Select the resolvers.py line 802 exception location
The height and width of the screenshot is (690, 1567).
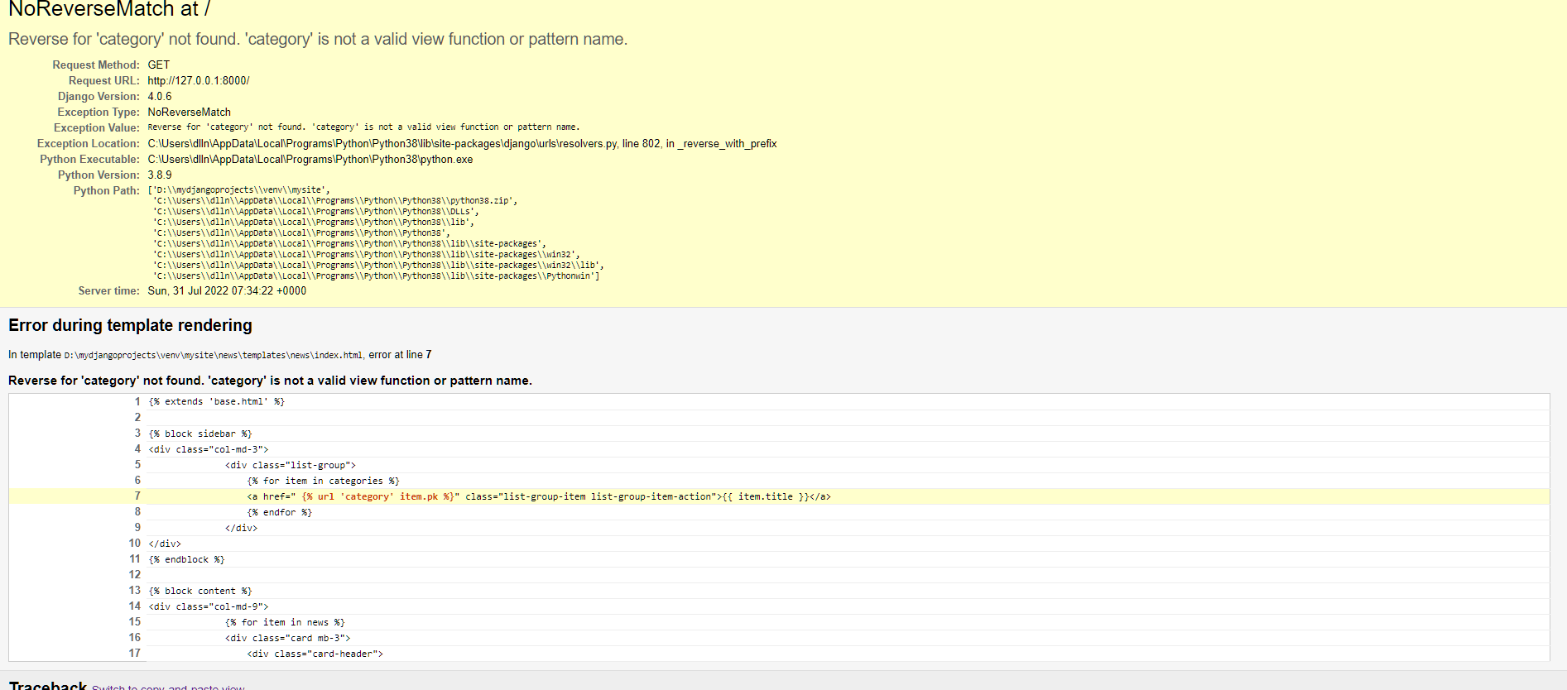point(462,143)
